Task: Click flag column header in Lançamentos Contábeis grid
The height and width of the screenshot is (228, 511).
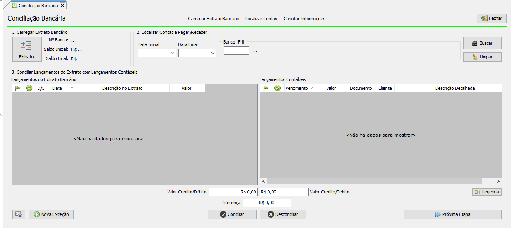Action: coord(266,88)
